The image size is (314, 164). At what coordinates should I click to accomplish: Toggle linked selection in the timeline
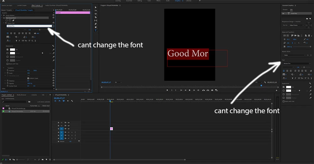point(63,101)
